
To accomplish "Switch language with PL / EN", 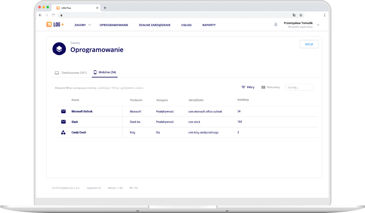I will point(134,188).
